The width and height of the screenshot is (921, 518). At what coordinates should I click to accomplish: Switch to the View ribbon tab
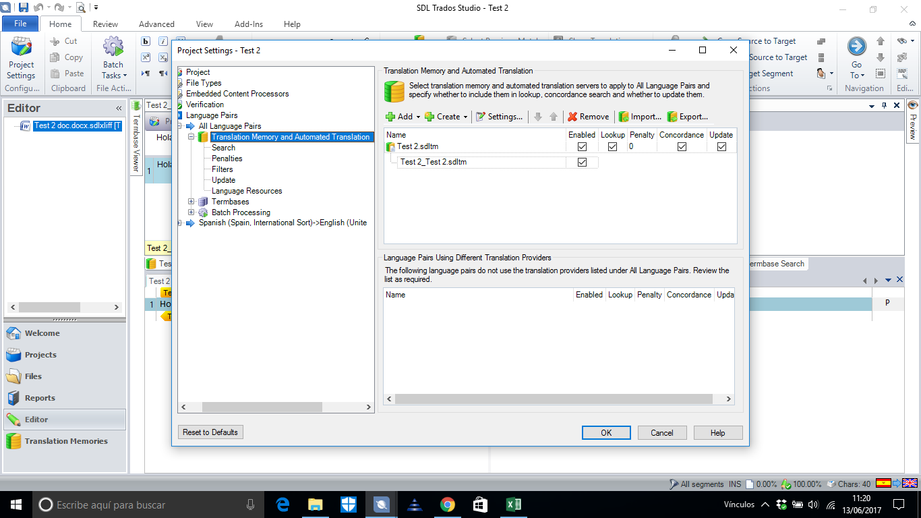click(204, 24)
